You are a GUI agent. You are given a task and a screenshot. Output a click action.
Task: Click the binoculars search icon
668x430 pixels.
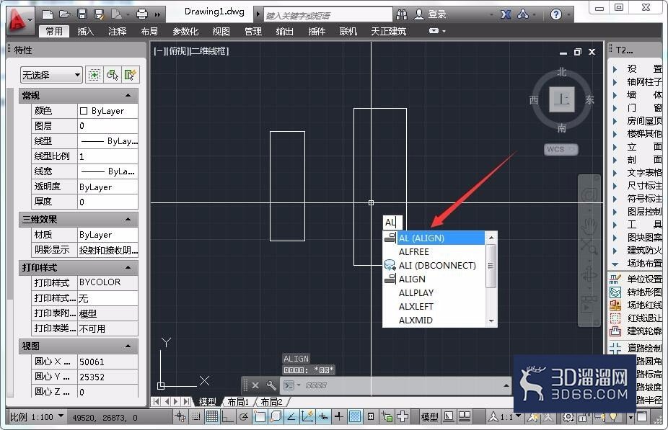tap(401, 14)
